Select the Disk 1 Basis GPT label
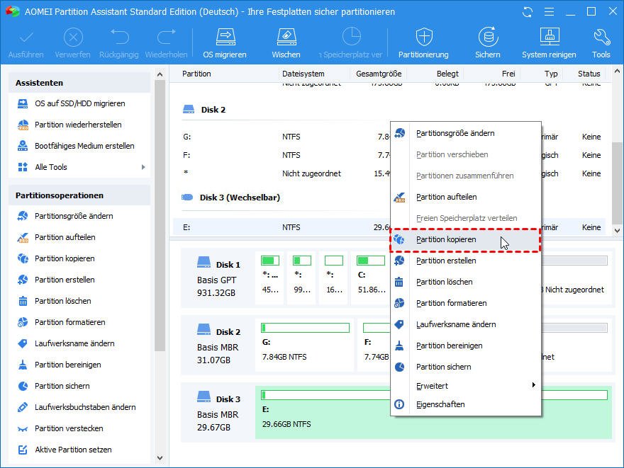Screen dimensions: 624x468 [x=218, y=278]
